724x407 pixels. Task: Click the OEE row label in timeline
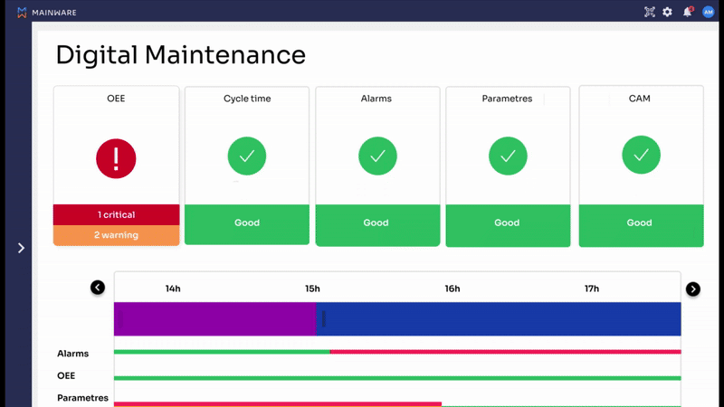pos(66,375)
